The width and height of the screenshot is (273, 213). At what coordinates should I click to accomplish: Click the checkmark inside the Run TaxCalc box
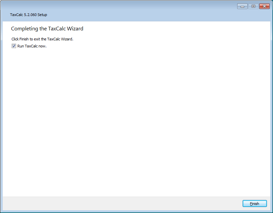pos(14,46)
